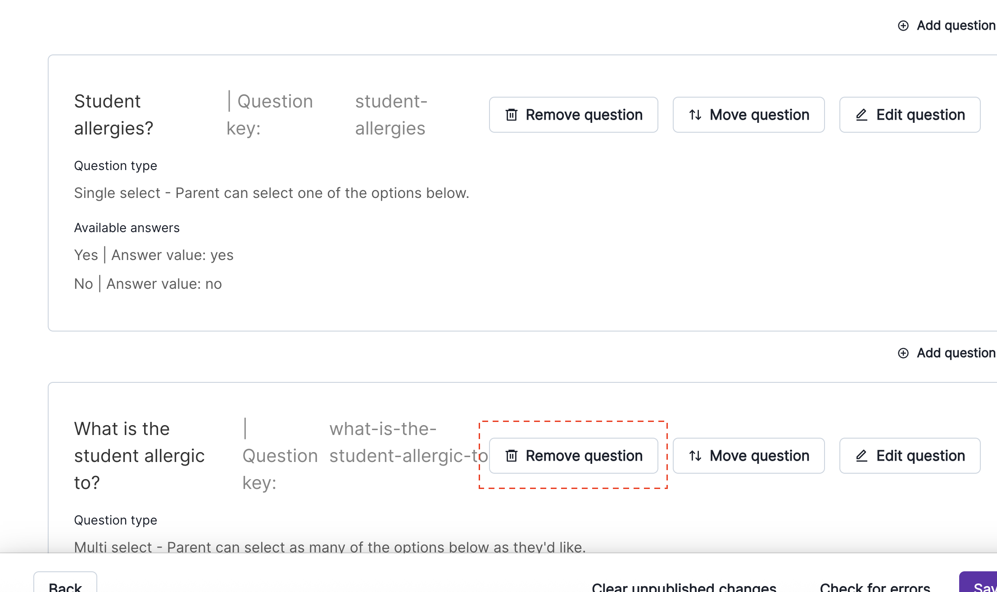
Task: Click trash icon beside Student allergies question
Action: pyautogui.click(x=512, y=115)
